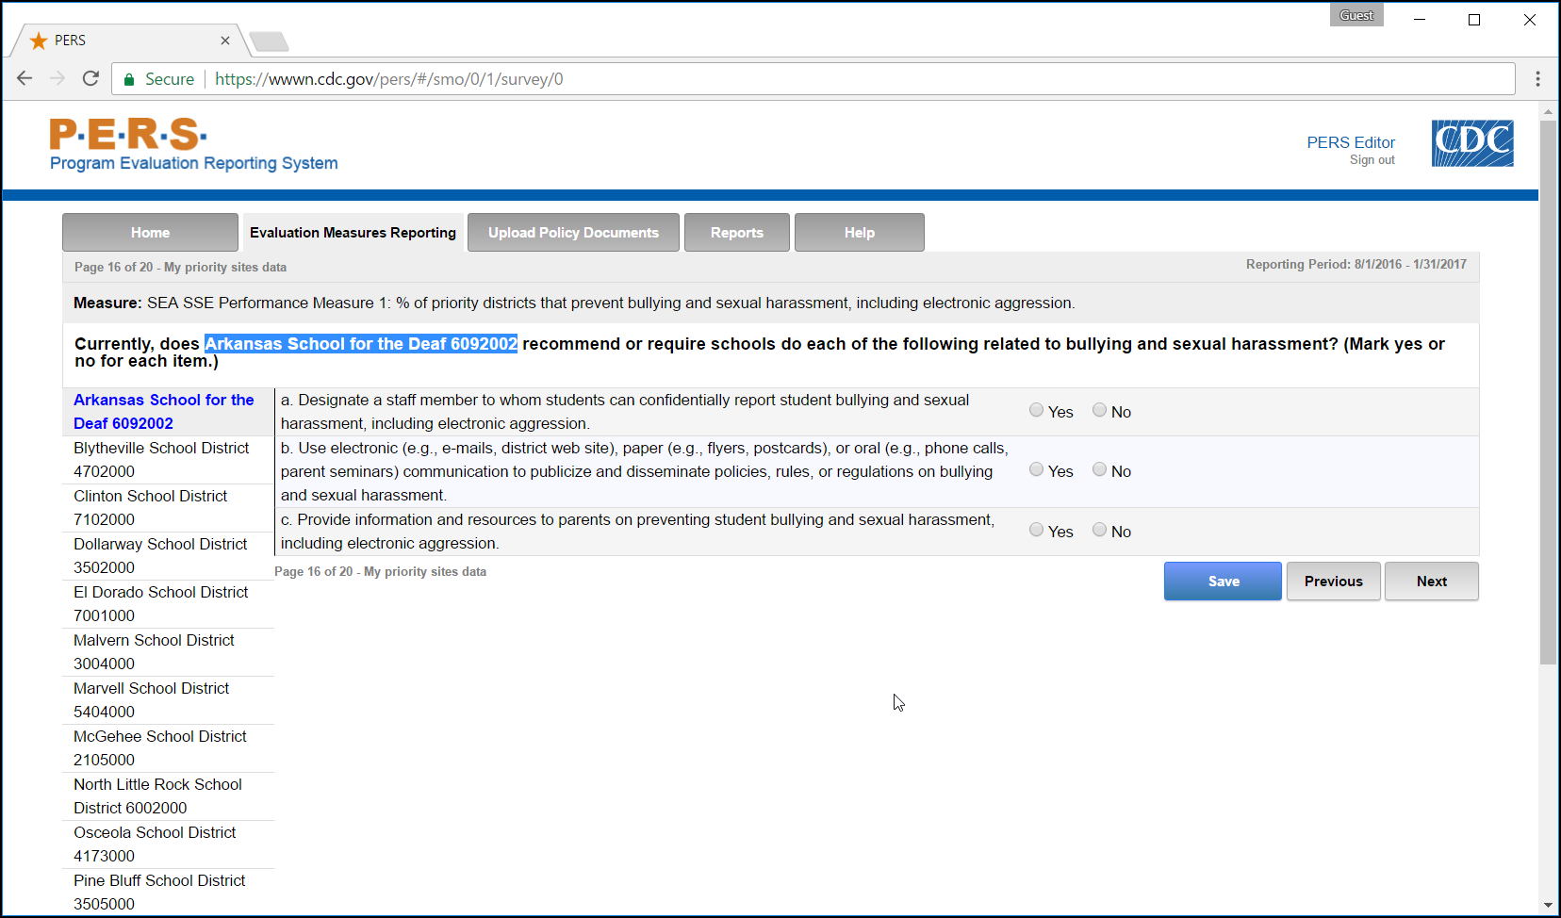
Task: Select Yes for item b, publicize policies
Action: point(1036,469)
